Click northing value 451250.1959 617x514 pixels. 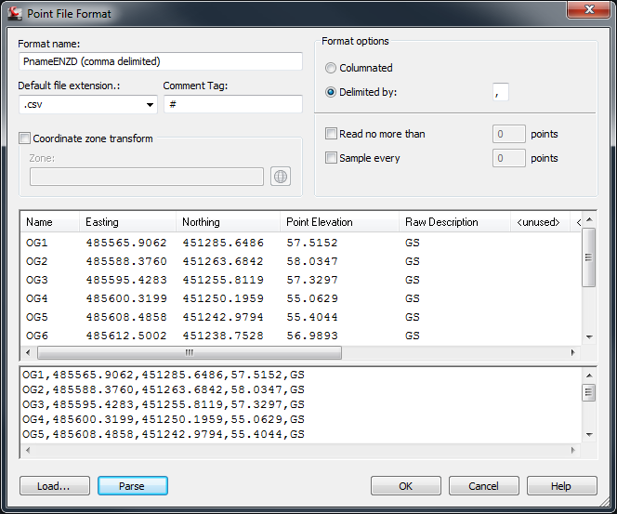[223, 298]
